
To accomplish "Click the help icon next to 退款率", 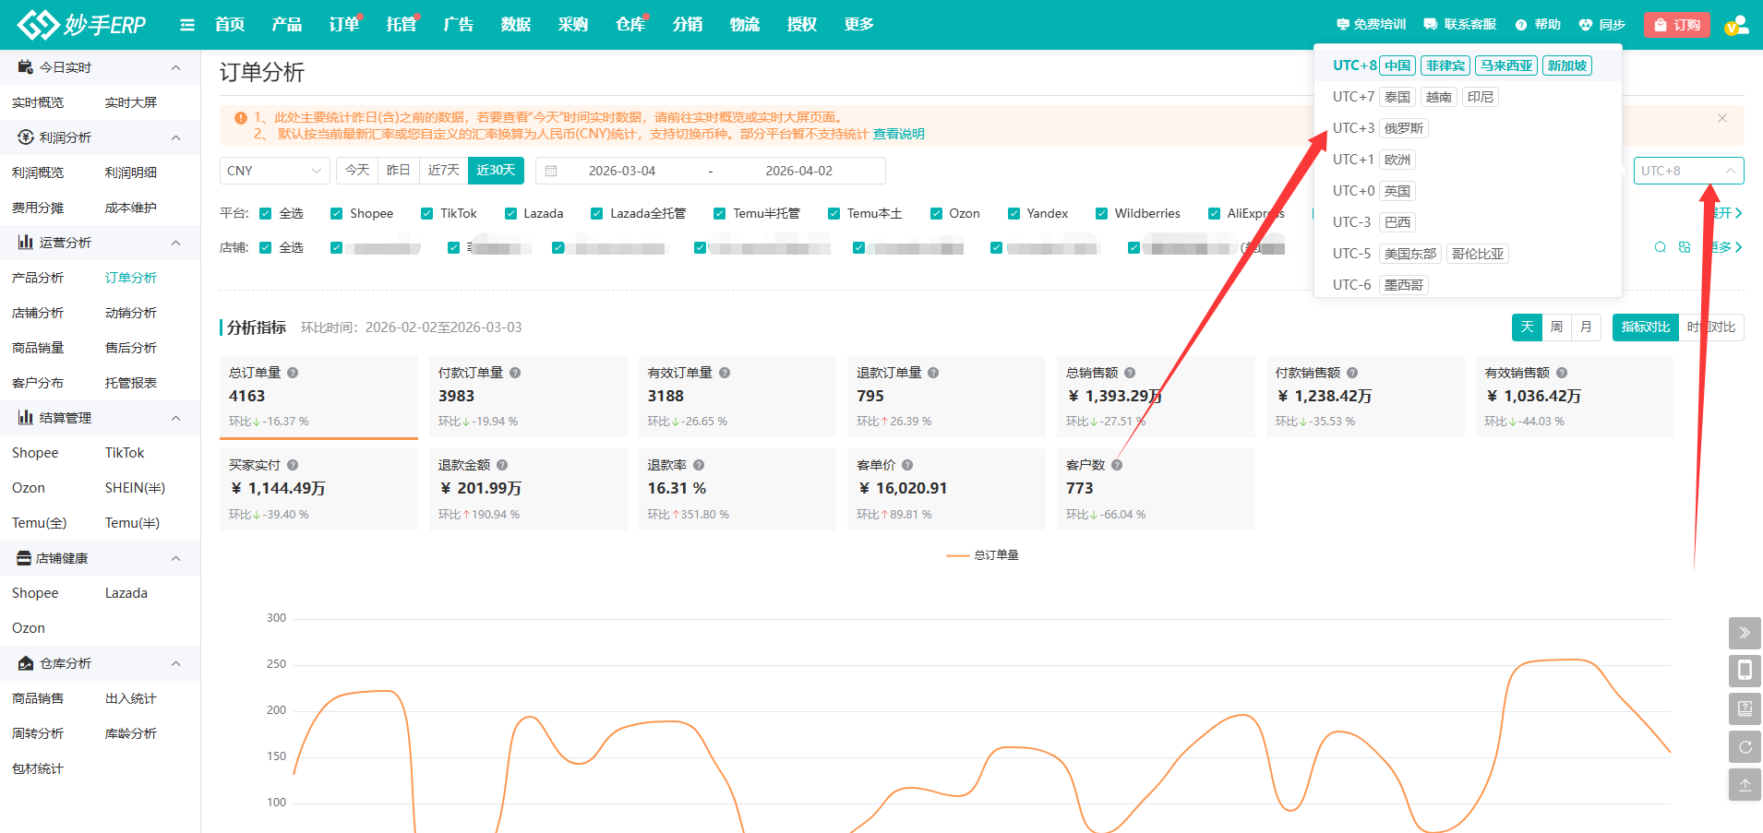I will click(x=699, y=465).
